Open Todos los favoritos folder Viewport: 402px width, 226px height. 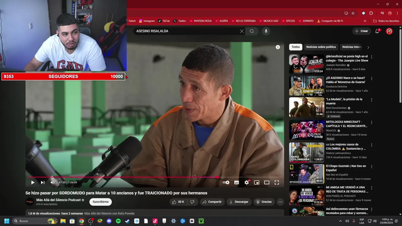(x=386, y=21)
